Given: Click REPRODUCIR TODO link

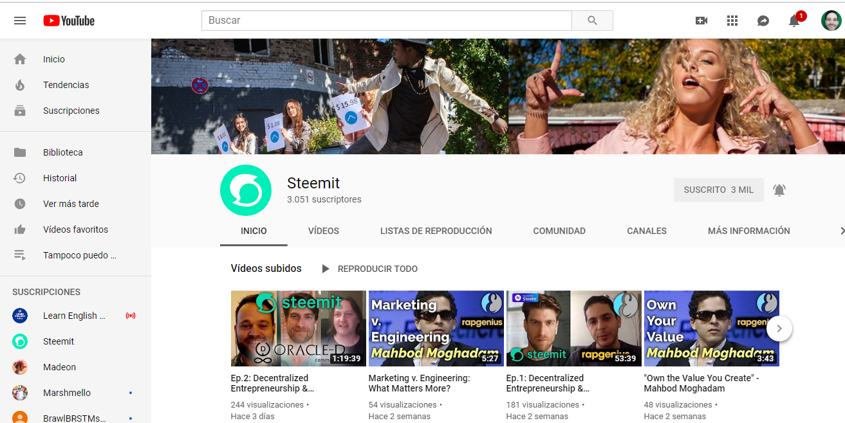Looking at the screenshot, I should tap(378, 269).
